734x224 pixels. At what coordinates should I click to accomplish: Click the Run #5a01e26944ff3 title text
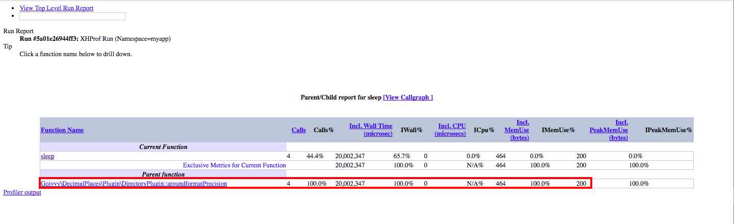pos(49,39)
